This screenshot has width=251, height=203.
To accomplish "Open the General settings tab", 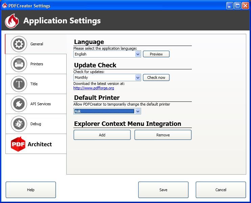I will point(36,44).
